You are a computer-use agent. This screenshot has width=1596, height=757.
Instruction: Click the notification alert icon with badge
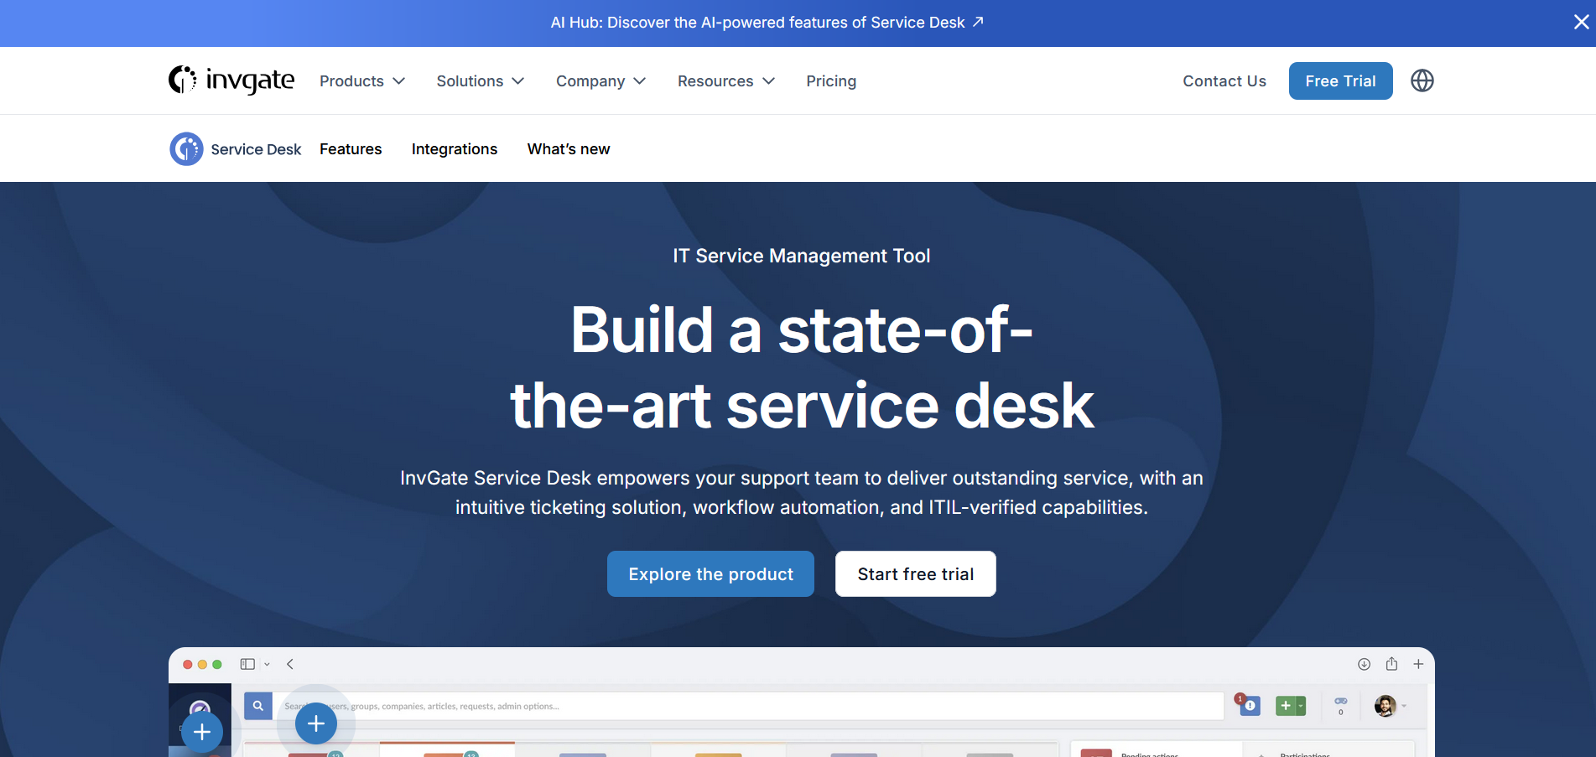click(x=1248, y=705)
